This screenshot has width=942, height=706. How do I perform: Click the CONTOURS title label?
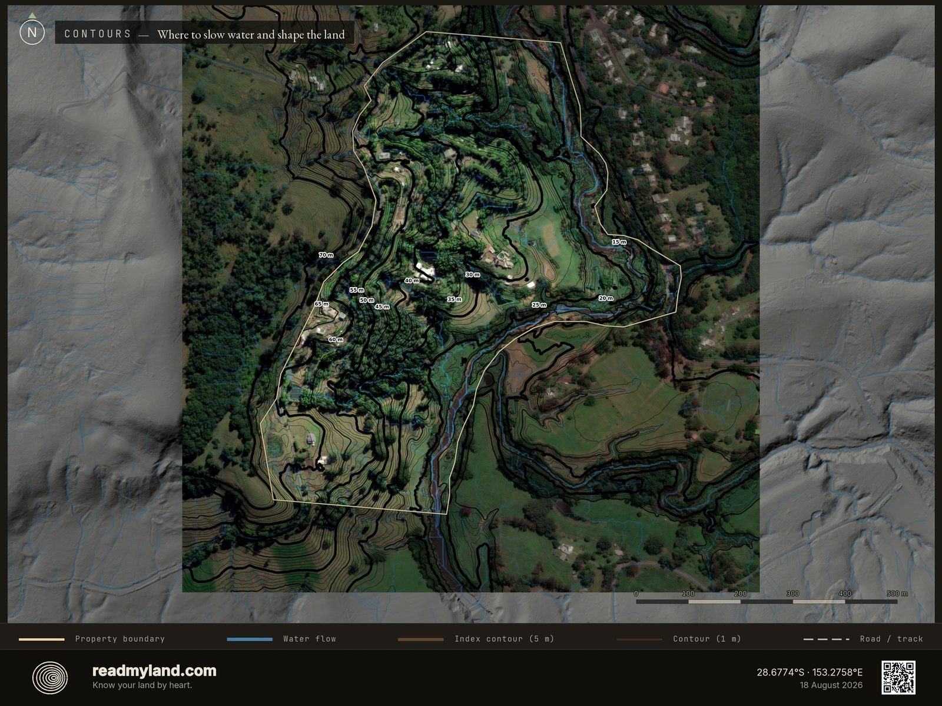pos(98,34)
